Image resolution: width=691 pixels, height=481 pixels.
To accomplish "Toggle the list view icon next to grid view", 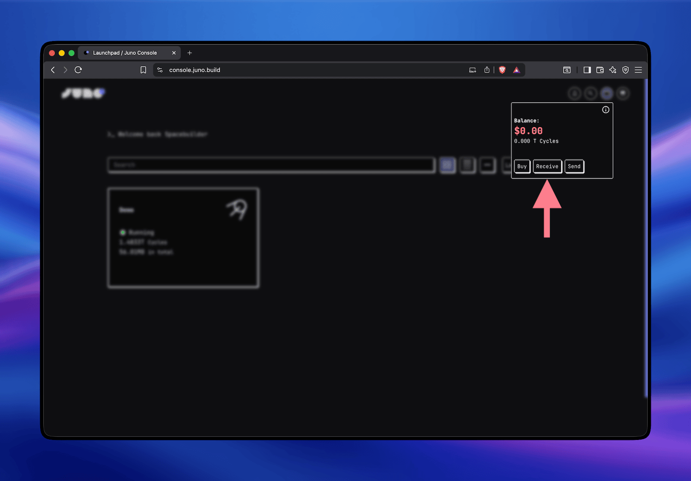I will coord(468,165).
